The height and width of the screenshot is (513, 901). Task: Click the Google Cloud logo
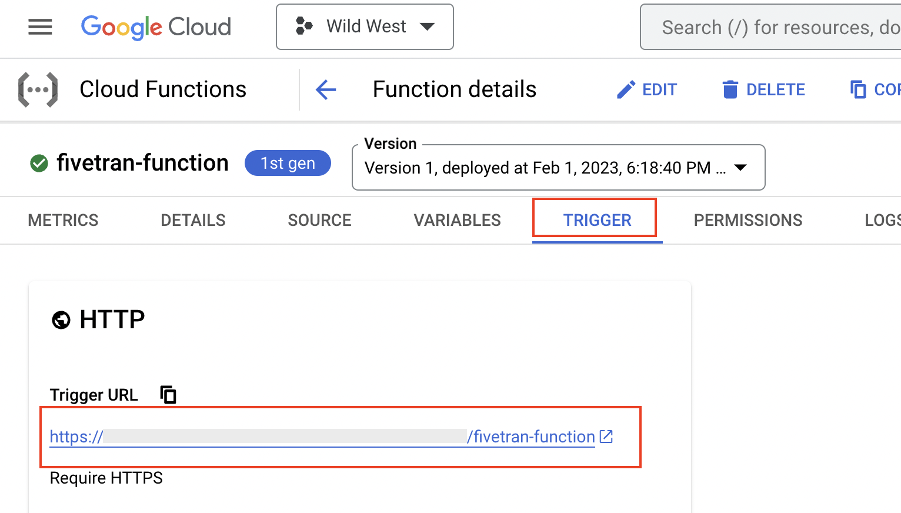click(156, 27)
